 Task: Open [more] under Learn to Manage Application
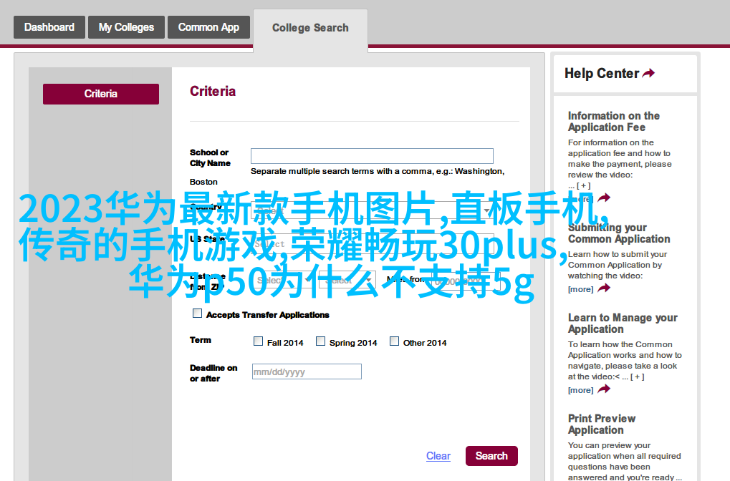pyautogui.click(x=580, y=390)
